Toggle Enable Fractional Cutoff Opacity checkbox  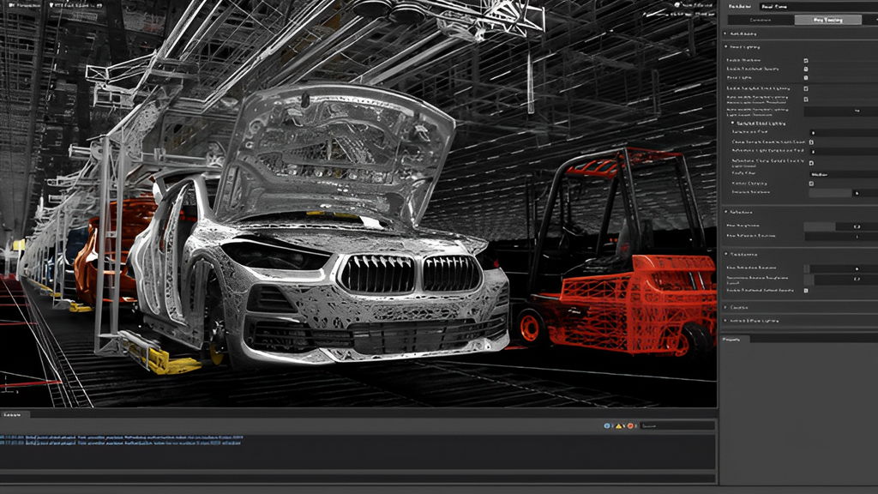[x=806, y=291]
